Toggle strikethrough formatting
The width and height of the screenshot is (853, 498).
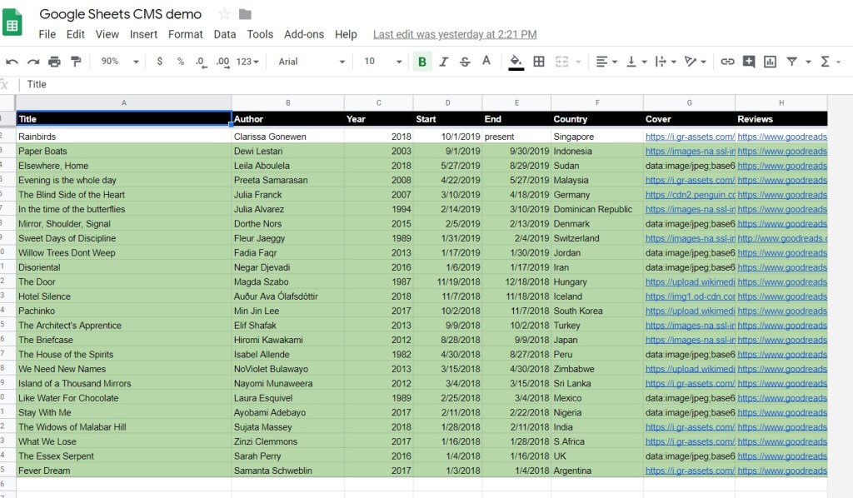coord(465,62)
